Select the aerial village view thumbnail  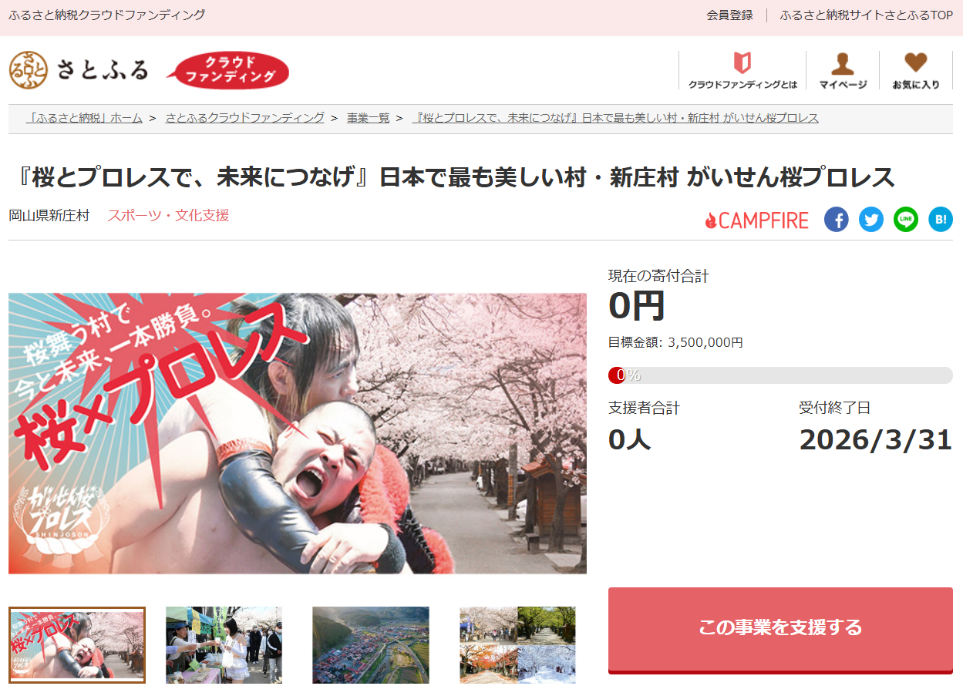(x=370, y=644)
